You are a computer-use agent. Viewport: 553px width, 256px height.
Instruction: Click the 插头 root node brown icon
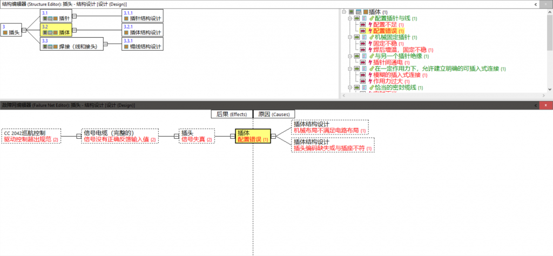tap(5, 32)
